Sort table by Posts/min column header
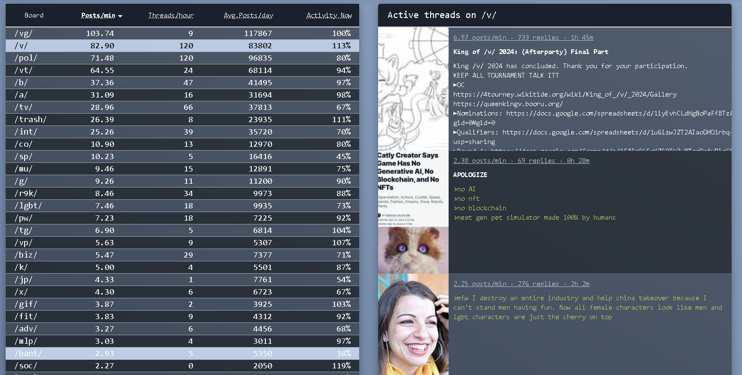742x375 pixels. (101, 16)
